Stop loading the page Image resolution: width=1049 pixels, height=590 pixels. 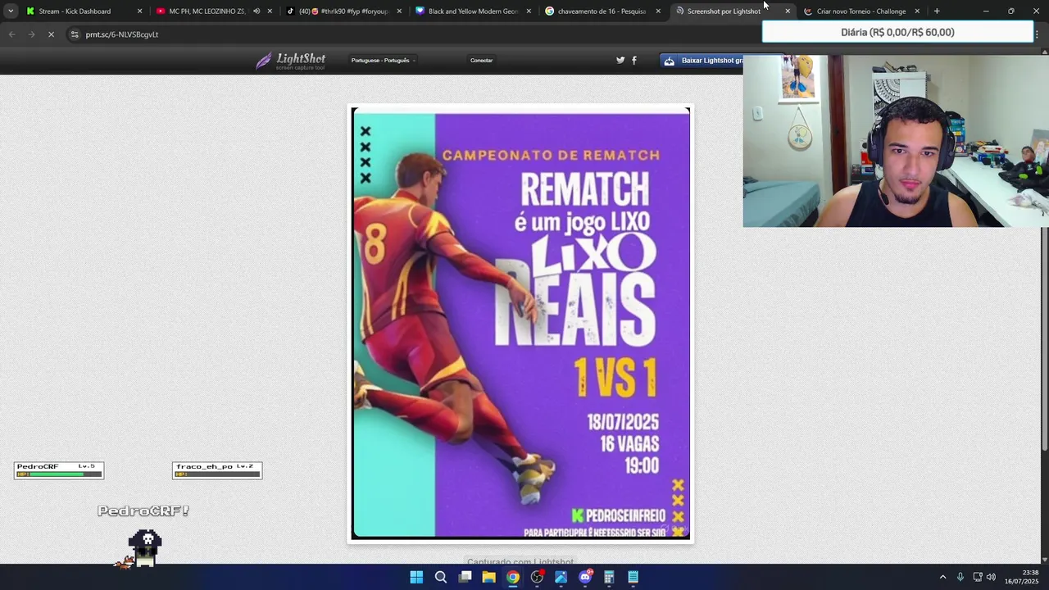click(51, 34)
